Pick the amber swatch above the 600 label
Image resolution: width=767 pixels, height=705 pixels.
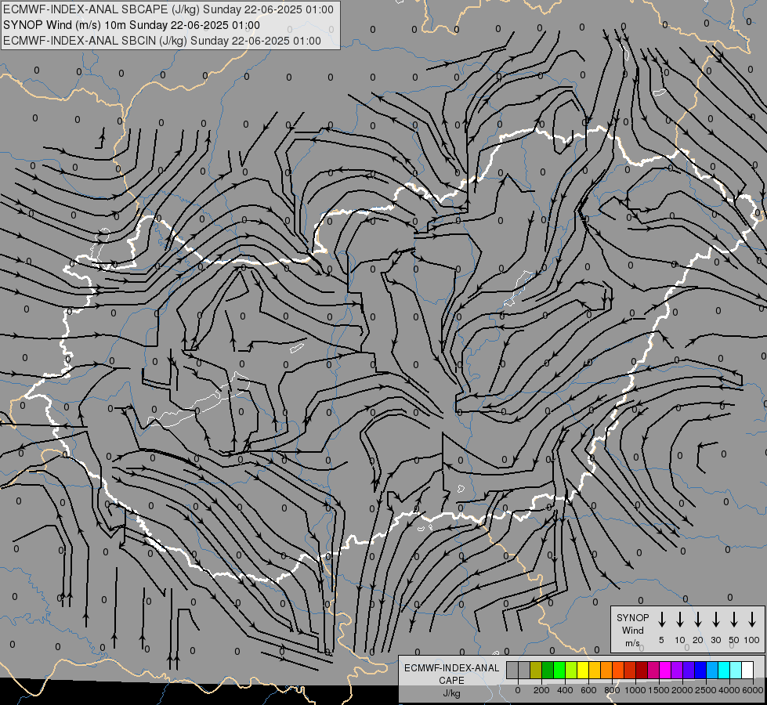point(595,670)
